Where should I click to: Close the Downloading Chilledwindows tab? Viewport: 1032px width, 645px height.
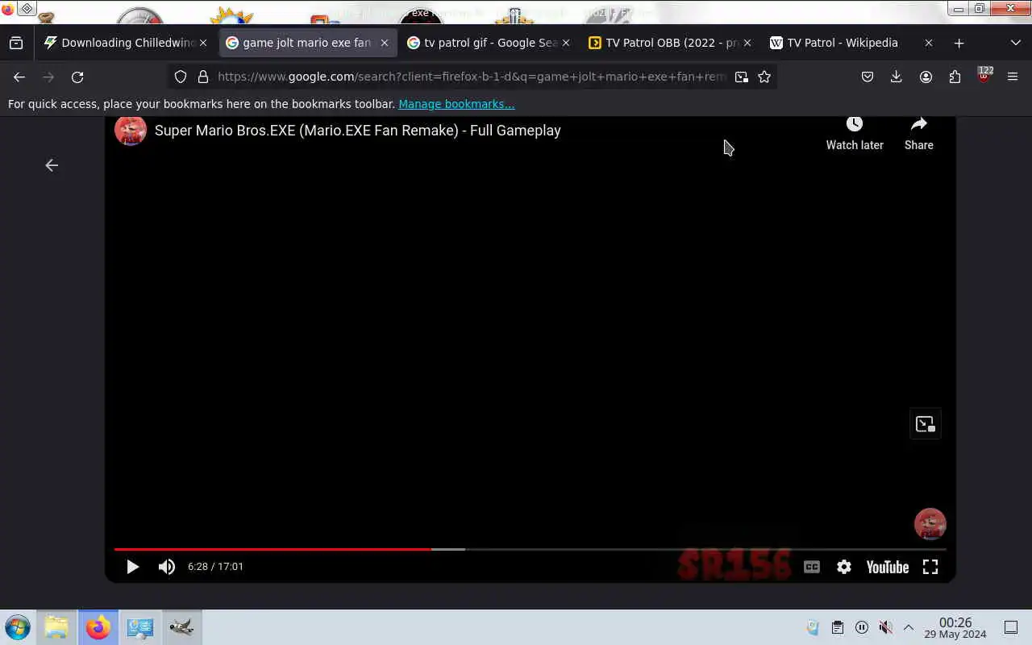click(x=203, y=43)
